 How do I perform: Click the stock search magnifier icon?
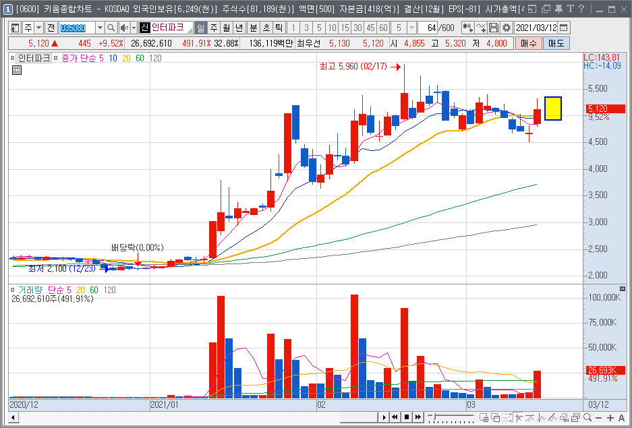[111, 28]
